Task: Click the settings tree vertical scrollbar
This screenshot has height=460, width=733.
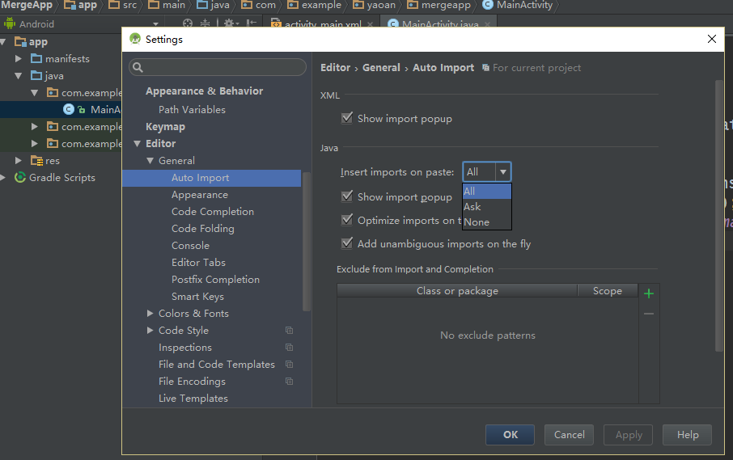Action: tap(306, 242)
